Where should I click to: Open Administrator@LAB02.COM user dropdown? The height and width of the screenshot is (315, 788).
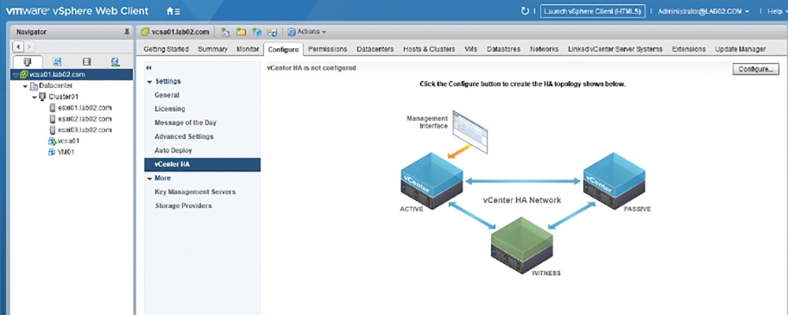[703, 11]
